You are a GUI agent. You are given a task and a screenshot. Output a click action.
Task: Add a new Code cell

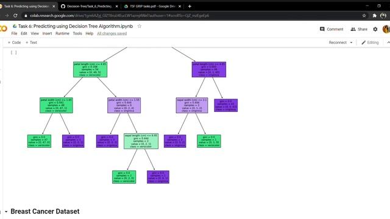point(14,43)
